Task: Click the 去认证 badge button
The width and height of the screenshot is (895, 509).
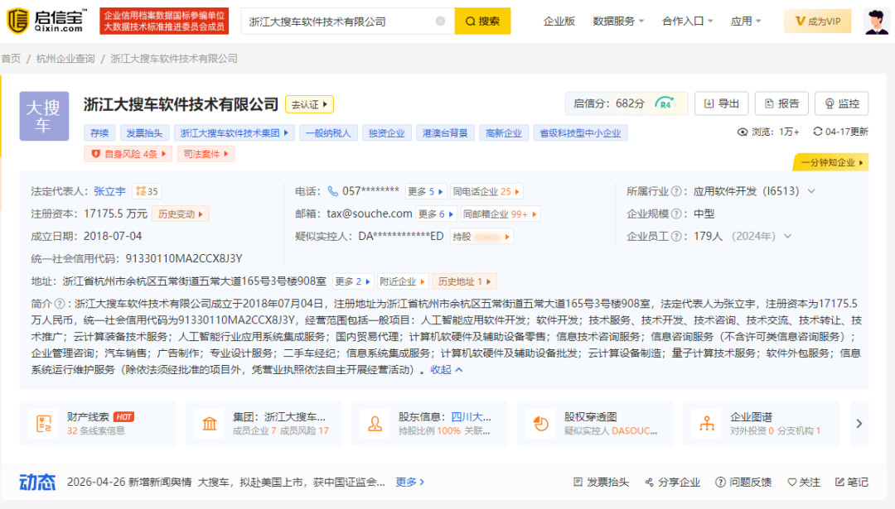Action: [309, 104]
